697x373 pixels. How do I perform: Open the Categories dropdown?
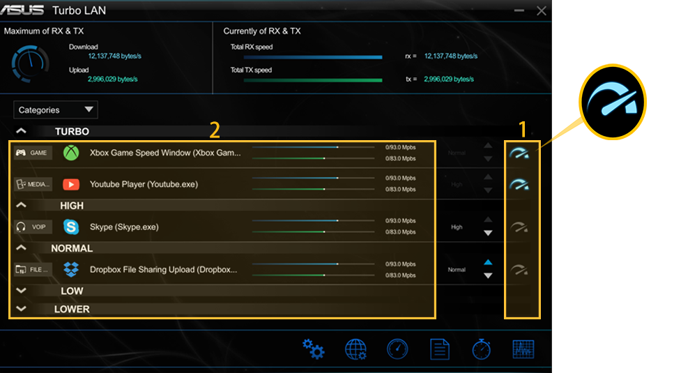(x=56, y=109)
